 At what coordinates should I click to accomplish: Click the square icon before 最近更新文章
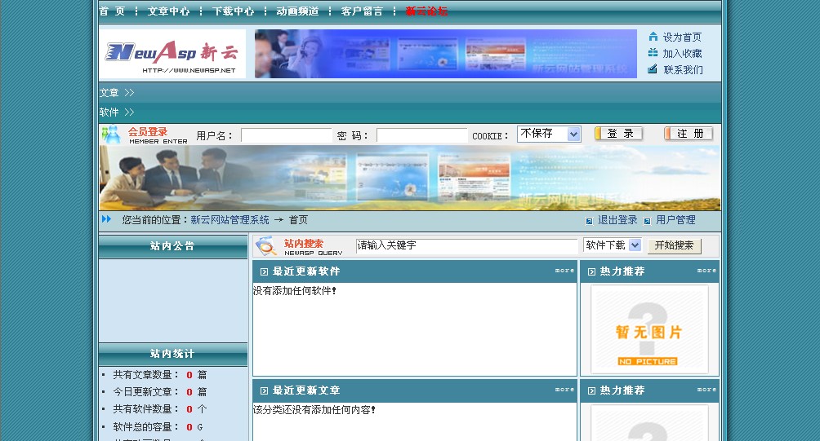[264, 391]
